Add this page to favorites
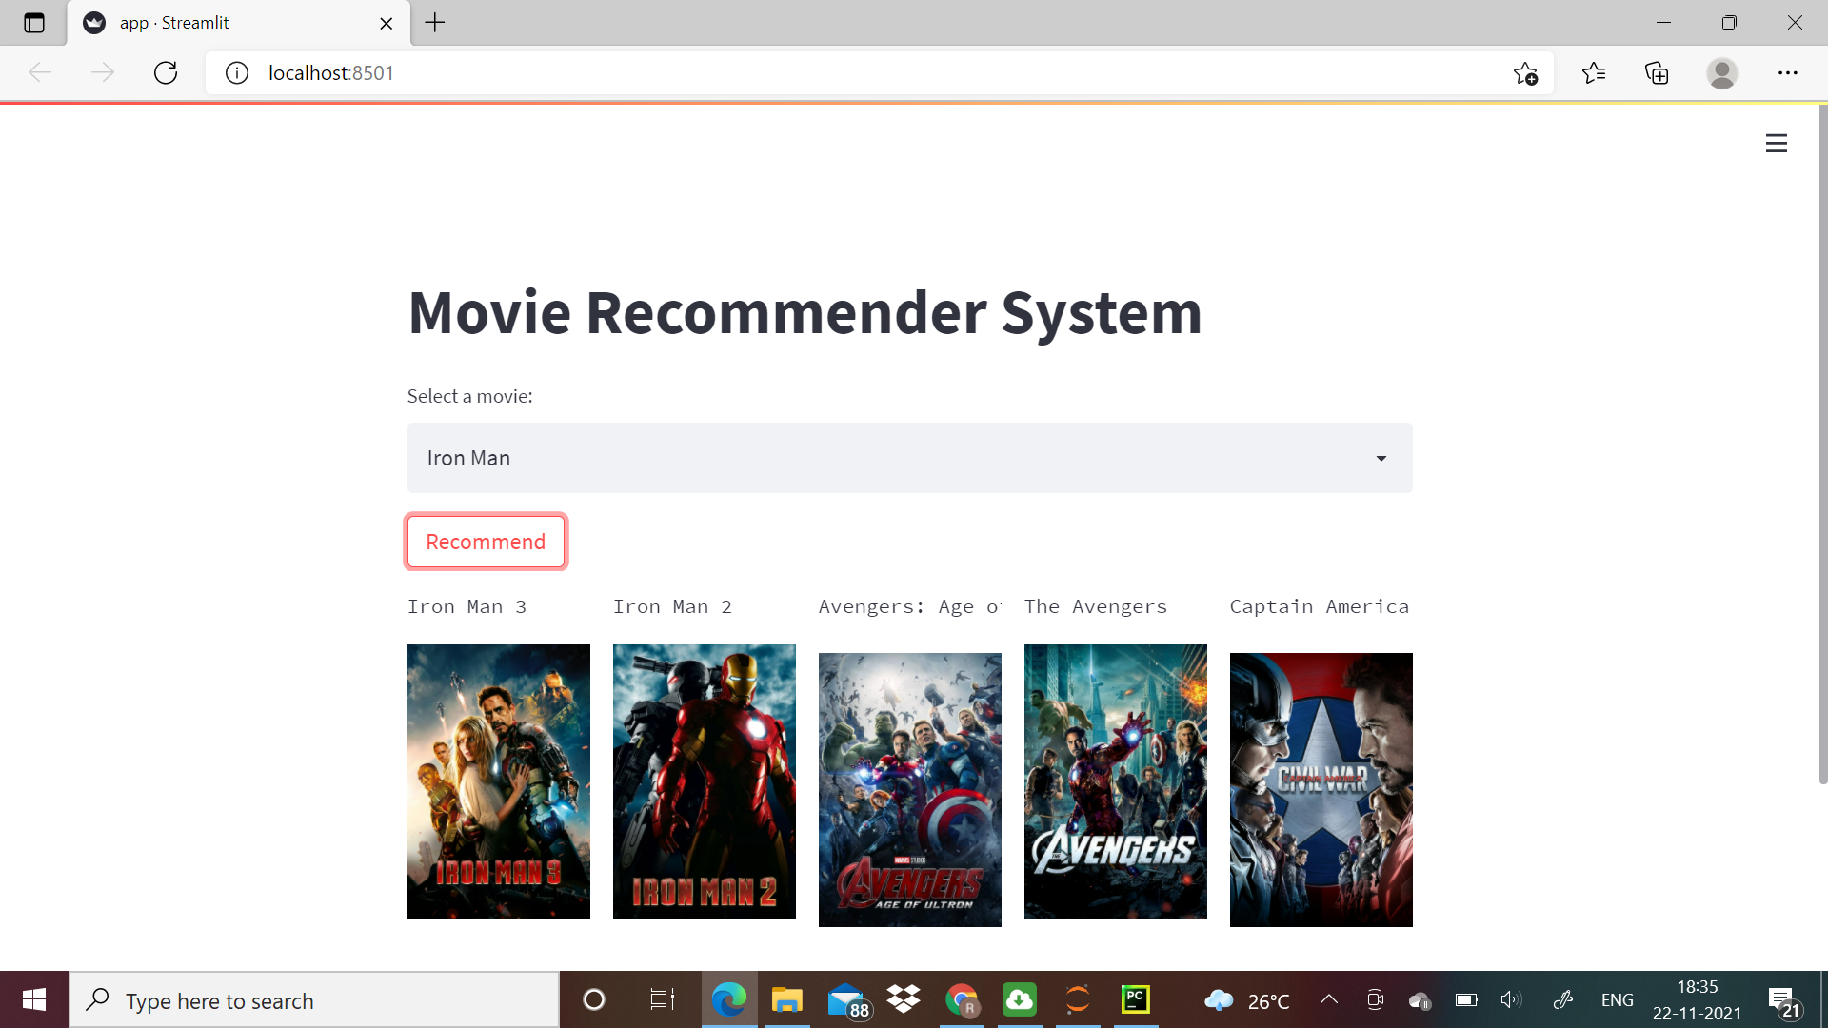Image resolution: width=1828 pixels, height=1028 pixels. tap(1526, 72)
